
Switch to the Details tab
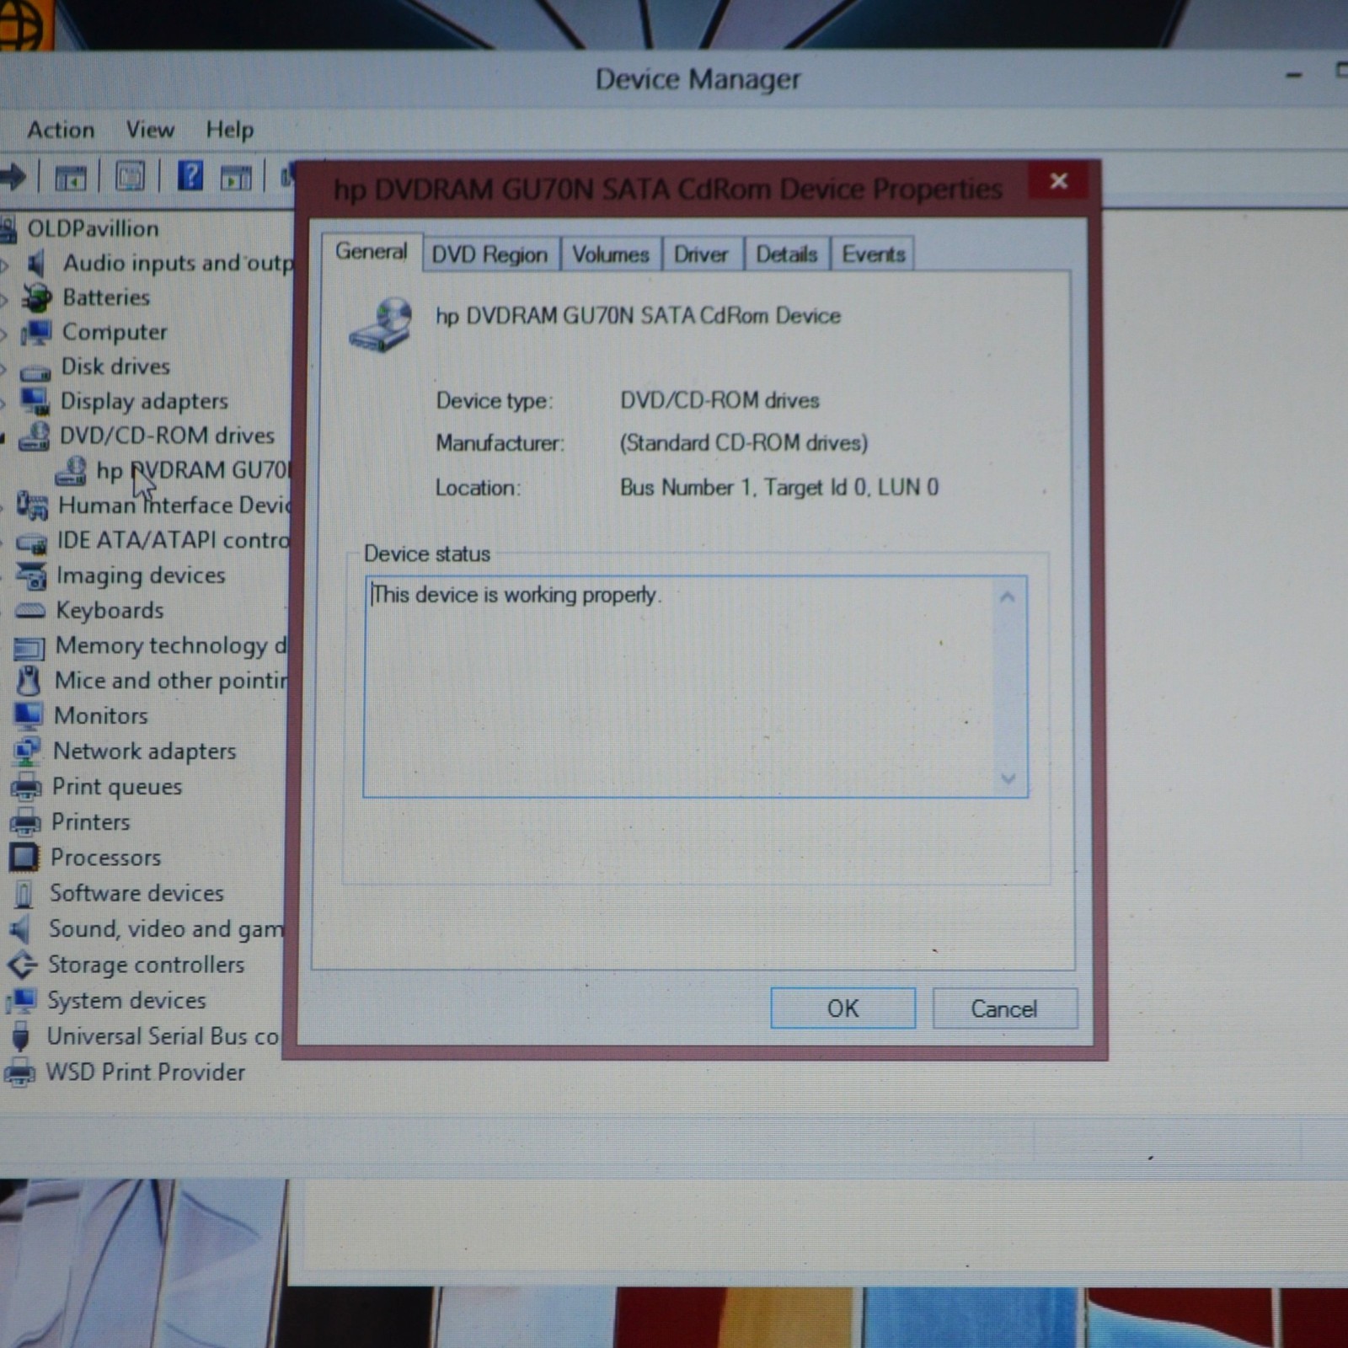787,254
